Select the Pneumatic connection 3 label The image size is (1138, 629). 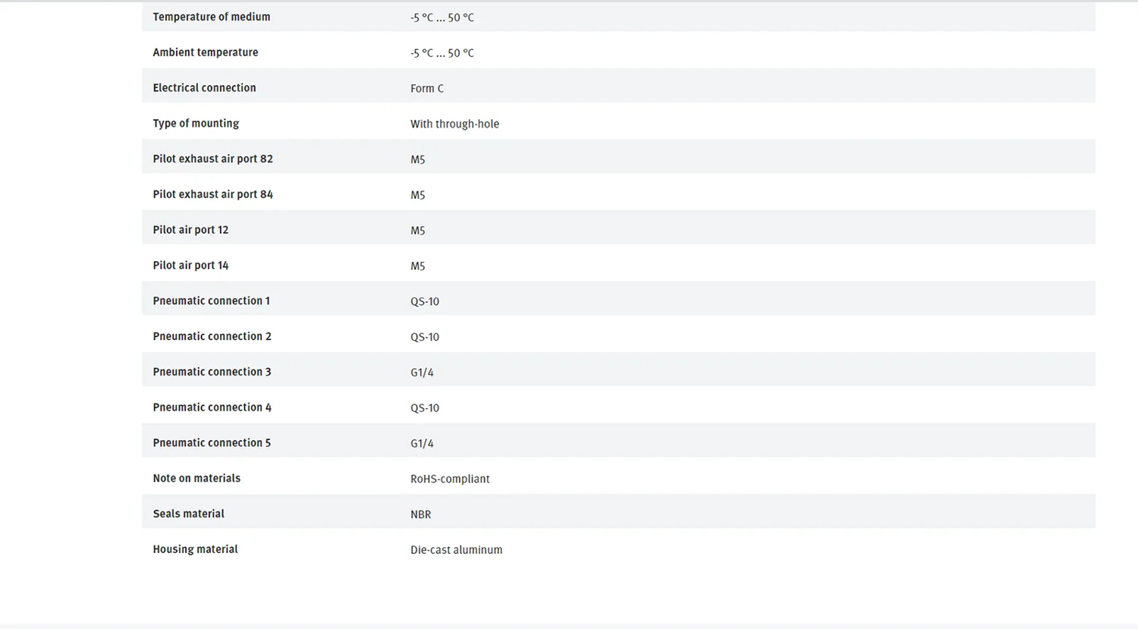212,372
